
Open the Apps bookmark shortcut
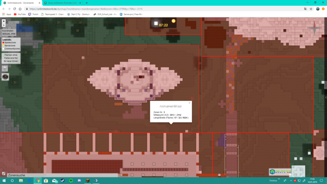[7, 14]
